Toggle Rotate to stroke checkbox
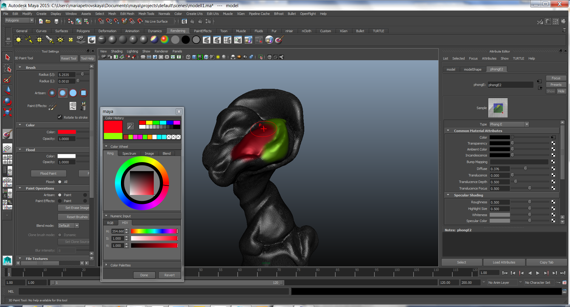This screenshot has height=307, width=570. 60,117
